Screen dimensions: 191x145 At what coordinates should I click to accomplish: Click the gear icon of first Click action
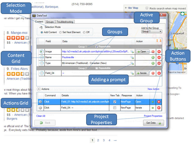pyautogui.click(x=40, y=102)
